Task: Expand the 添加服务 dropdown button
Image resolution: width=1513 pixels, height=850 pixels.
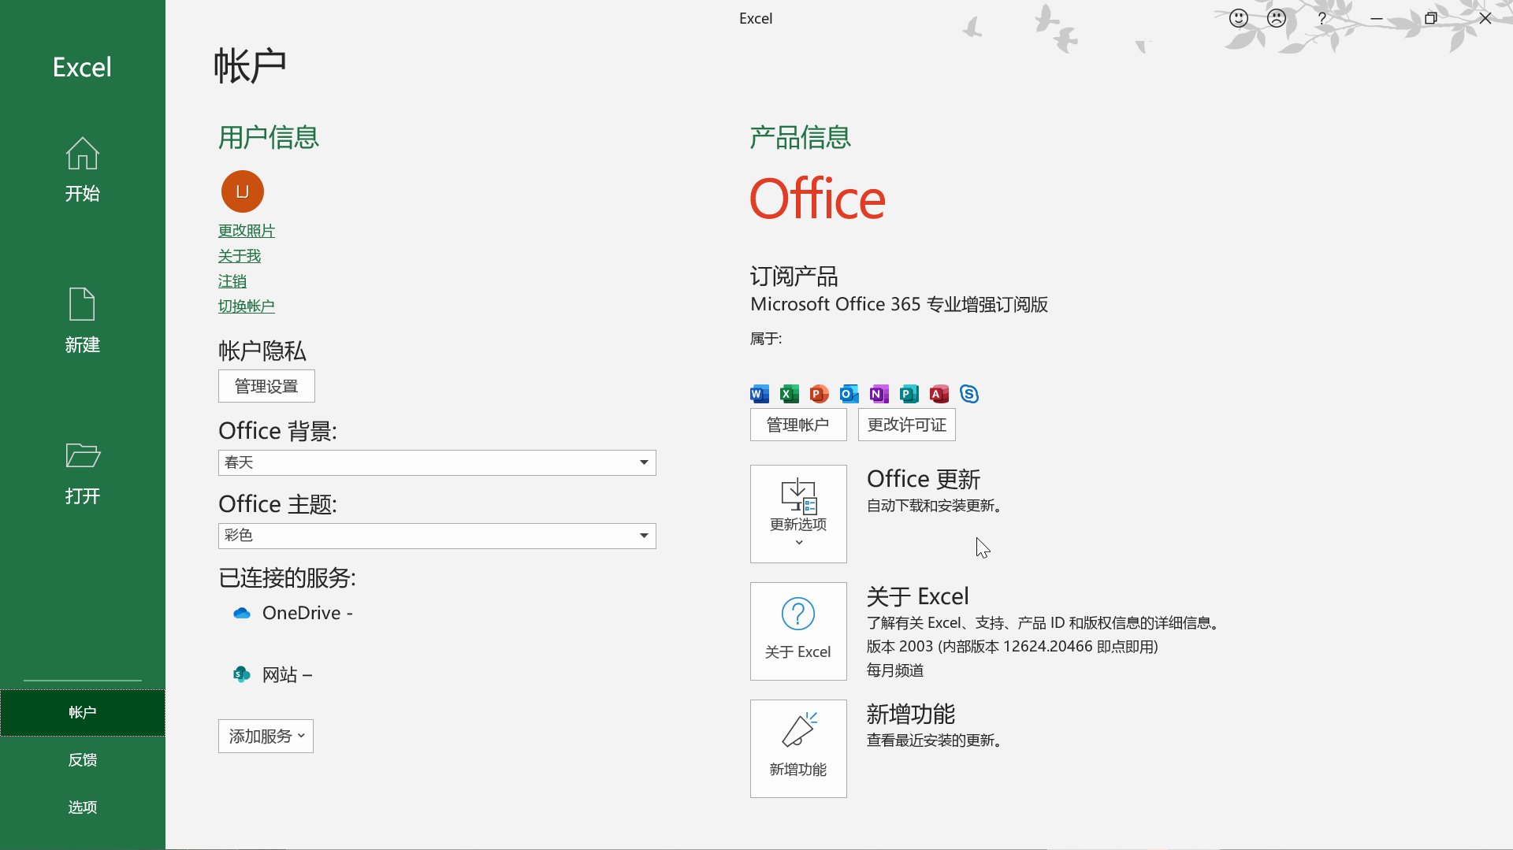Action: [x=266, y=737]
